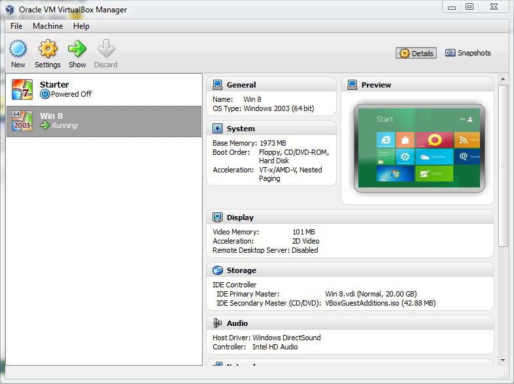Click the 'Intel HD Audio' controller value
Screen dimensions: 514x384
point(275,347)
